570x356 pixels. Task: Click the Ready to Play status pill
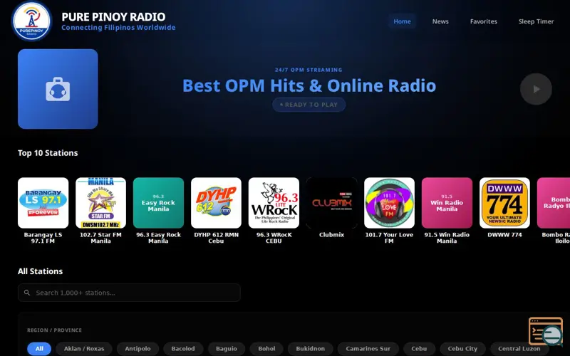[309, 105]
